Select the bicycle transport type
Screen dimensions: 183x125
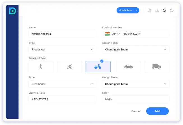70,66
